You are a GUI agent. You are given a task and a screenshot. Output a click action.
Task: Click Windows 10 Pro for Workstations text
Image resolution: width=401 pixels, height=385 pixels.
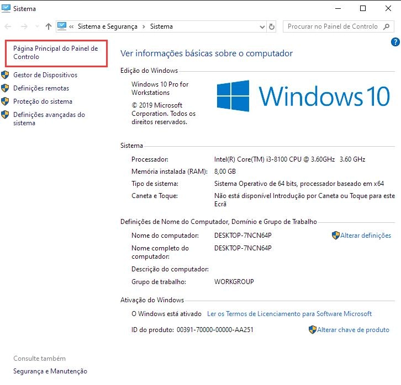pyautogui.click(x=160, y=88)
